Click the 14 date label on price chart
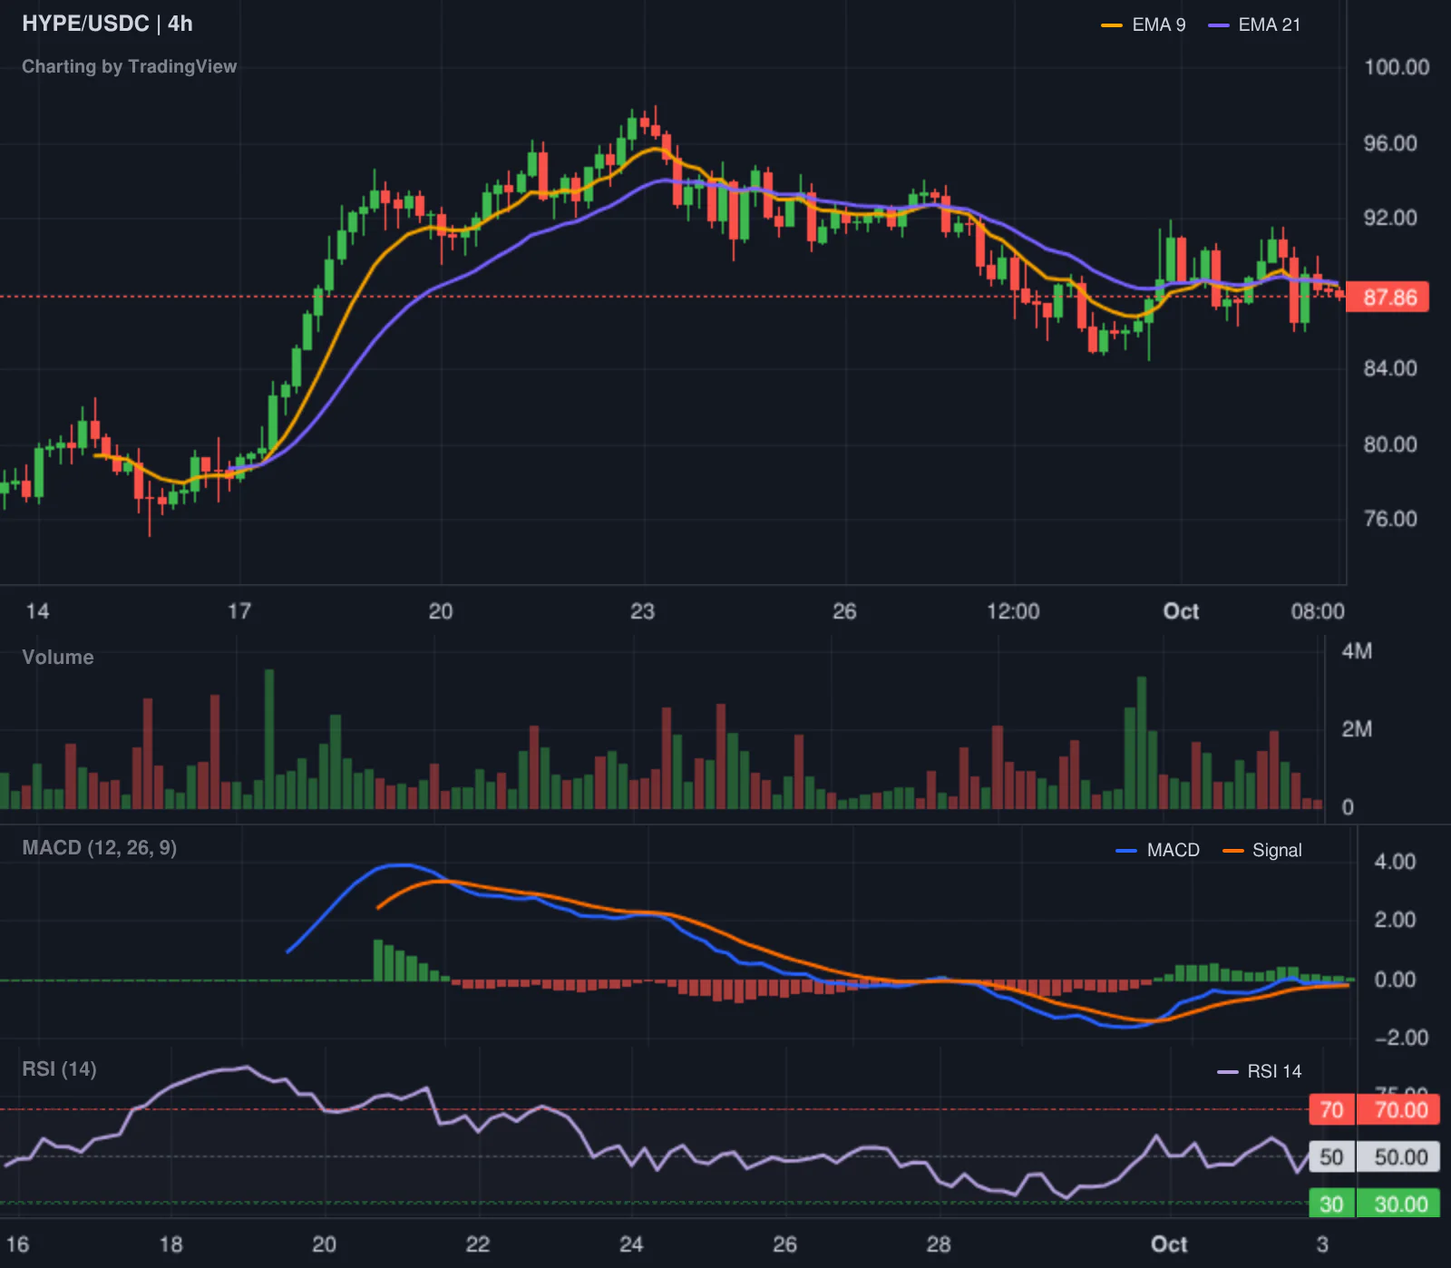The width and height of the screenshot is (1451, 1268). click(x=37, y=611)
